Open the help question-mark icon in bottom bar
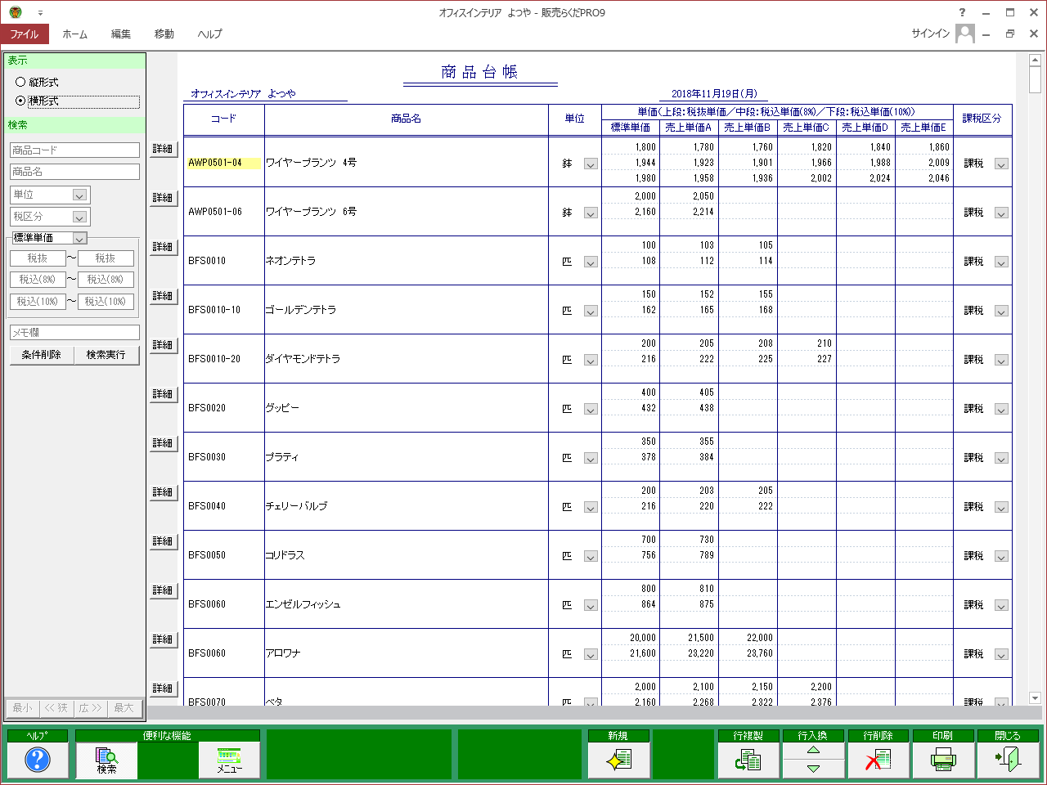Image resolution: width=1047 pixels, height=785 pixels. 38,760
